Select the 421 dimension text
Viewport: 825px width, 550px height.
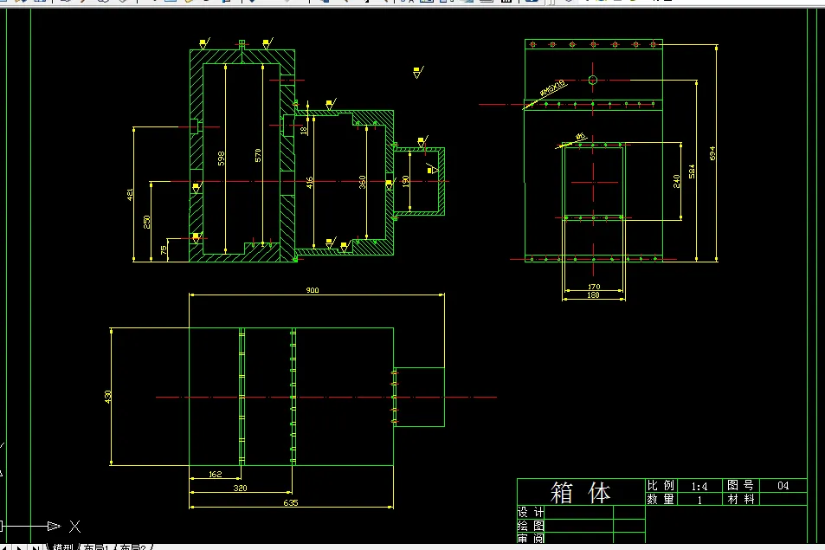pyautogui.click(x=130, y=195)
